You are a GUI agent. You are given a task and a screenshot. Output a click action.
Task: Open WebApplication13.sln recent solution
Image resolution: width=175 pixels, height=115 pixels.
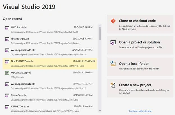(x=50, y=52)
